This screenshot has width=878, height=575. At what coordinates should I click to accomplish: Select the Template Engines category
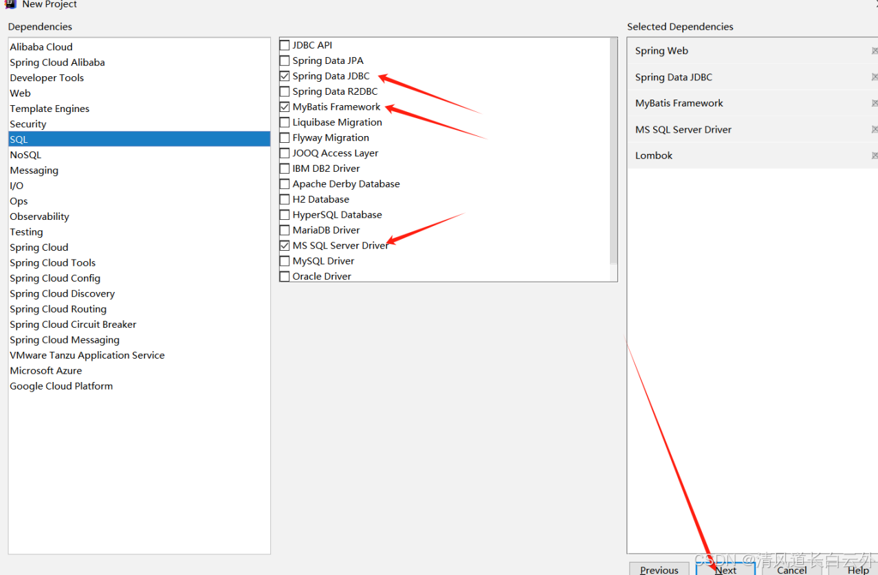(x=140, y=109)
